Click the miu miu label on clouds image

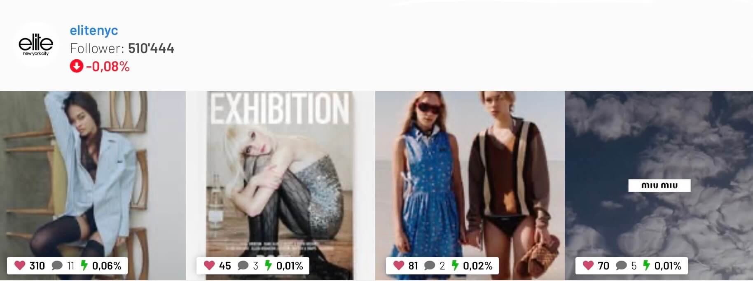tap(659, 186)
